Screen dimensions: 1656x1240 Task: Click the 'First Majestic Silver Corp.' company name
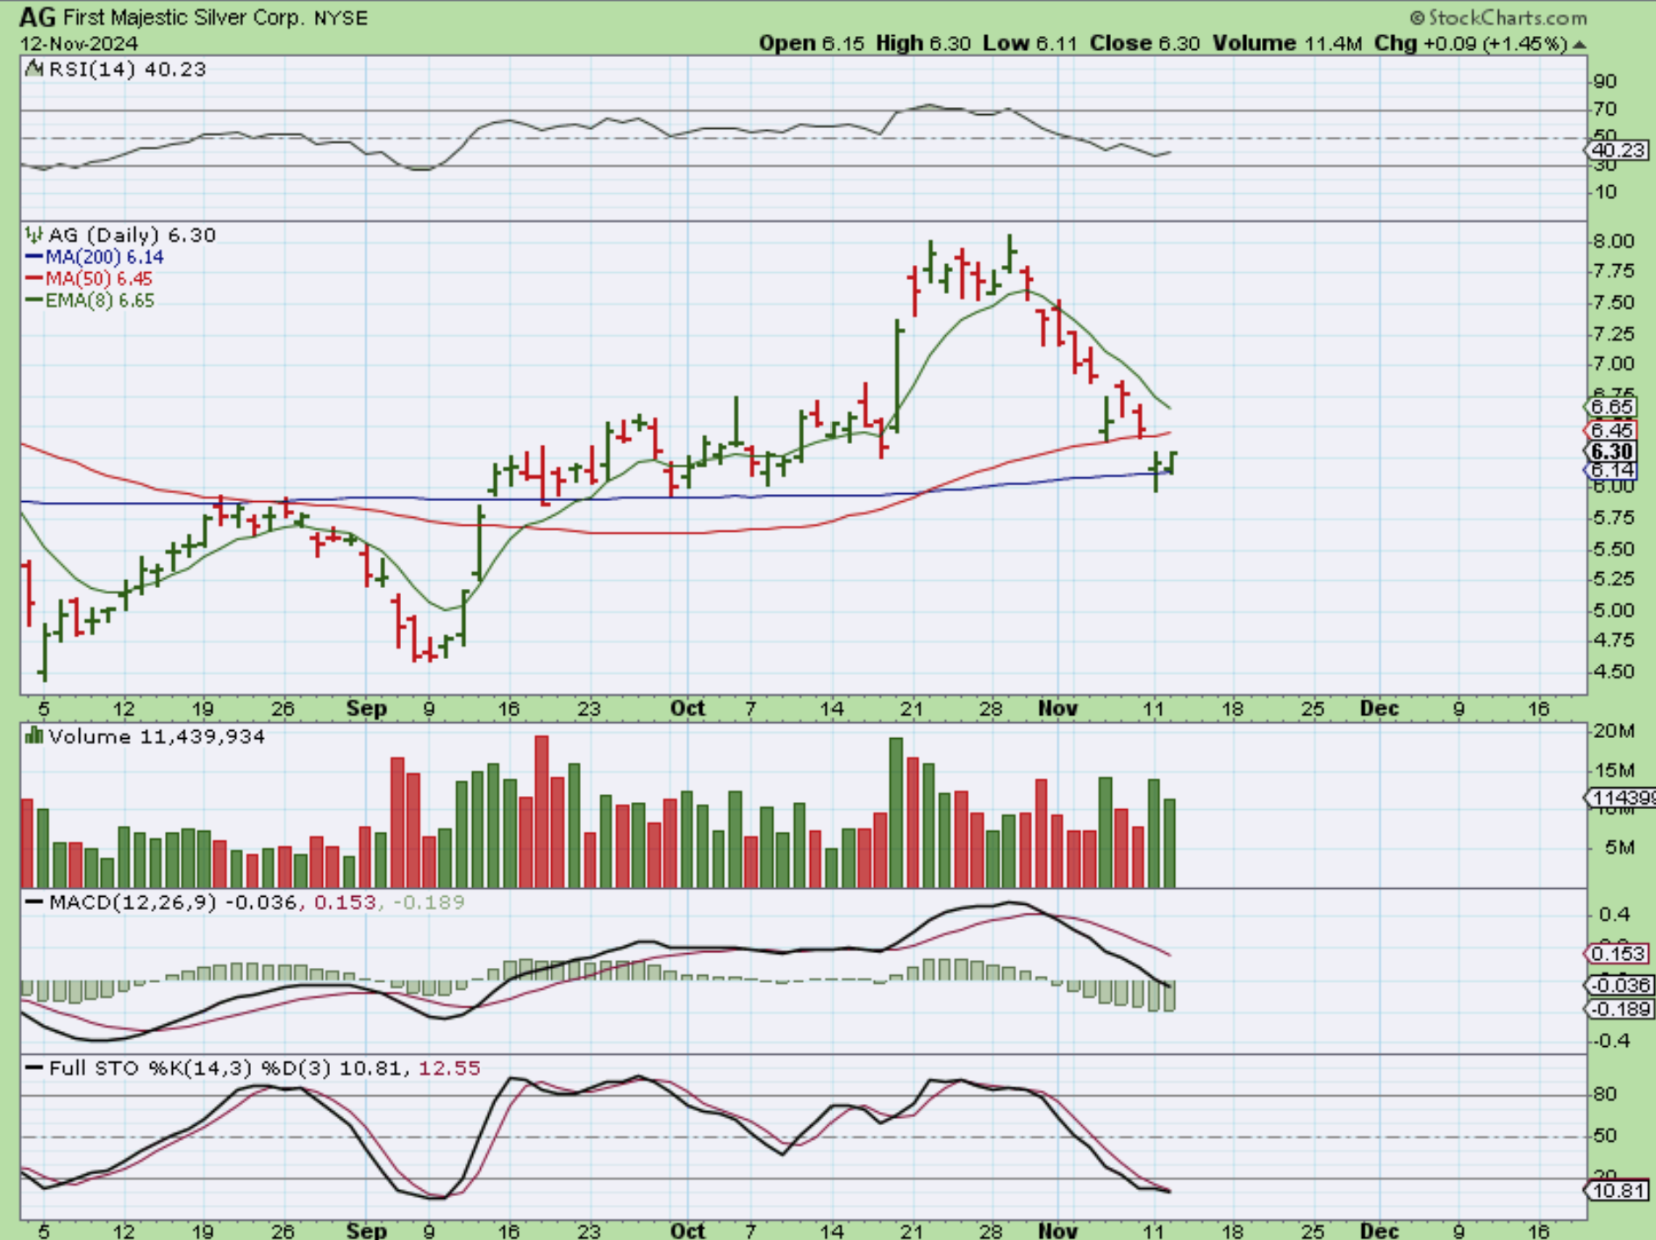pyautogui.click(x=183, y=18)
